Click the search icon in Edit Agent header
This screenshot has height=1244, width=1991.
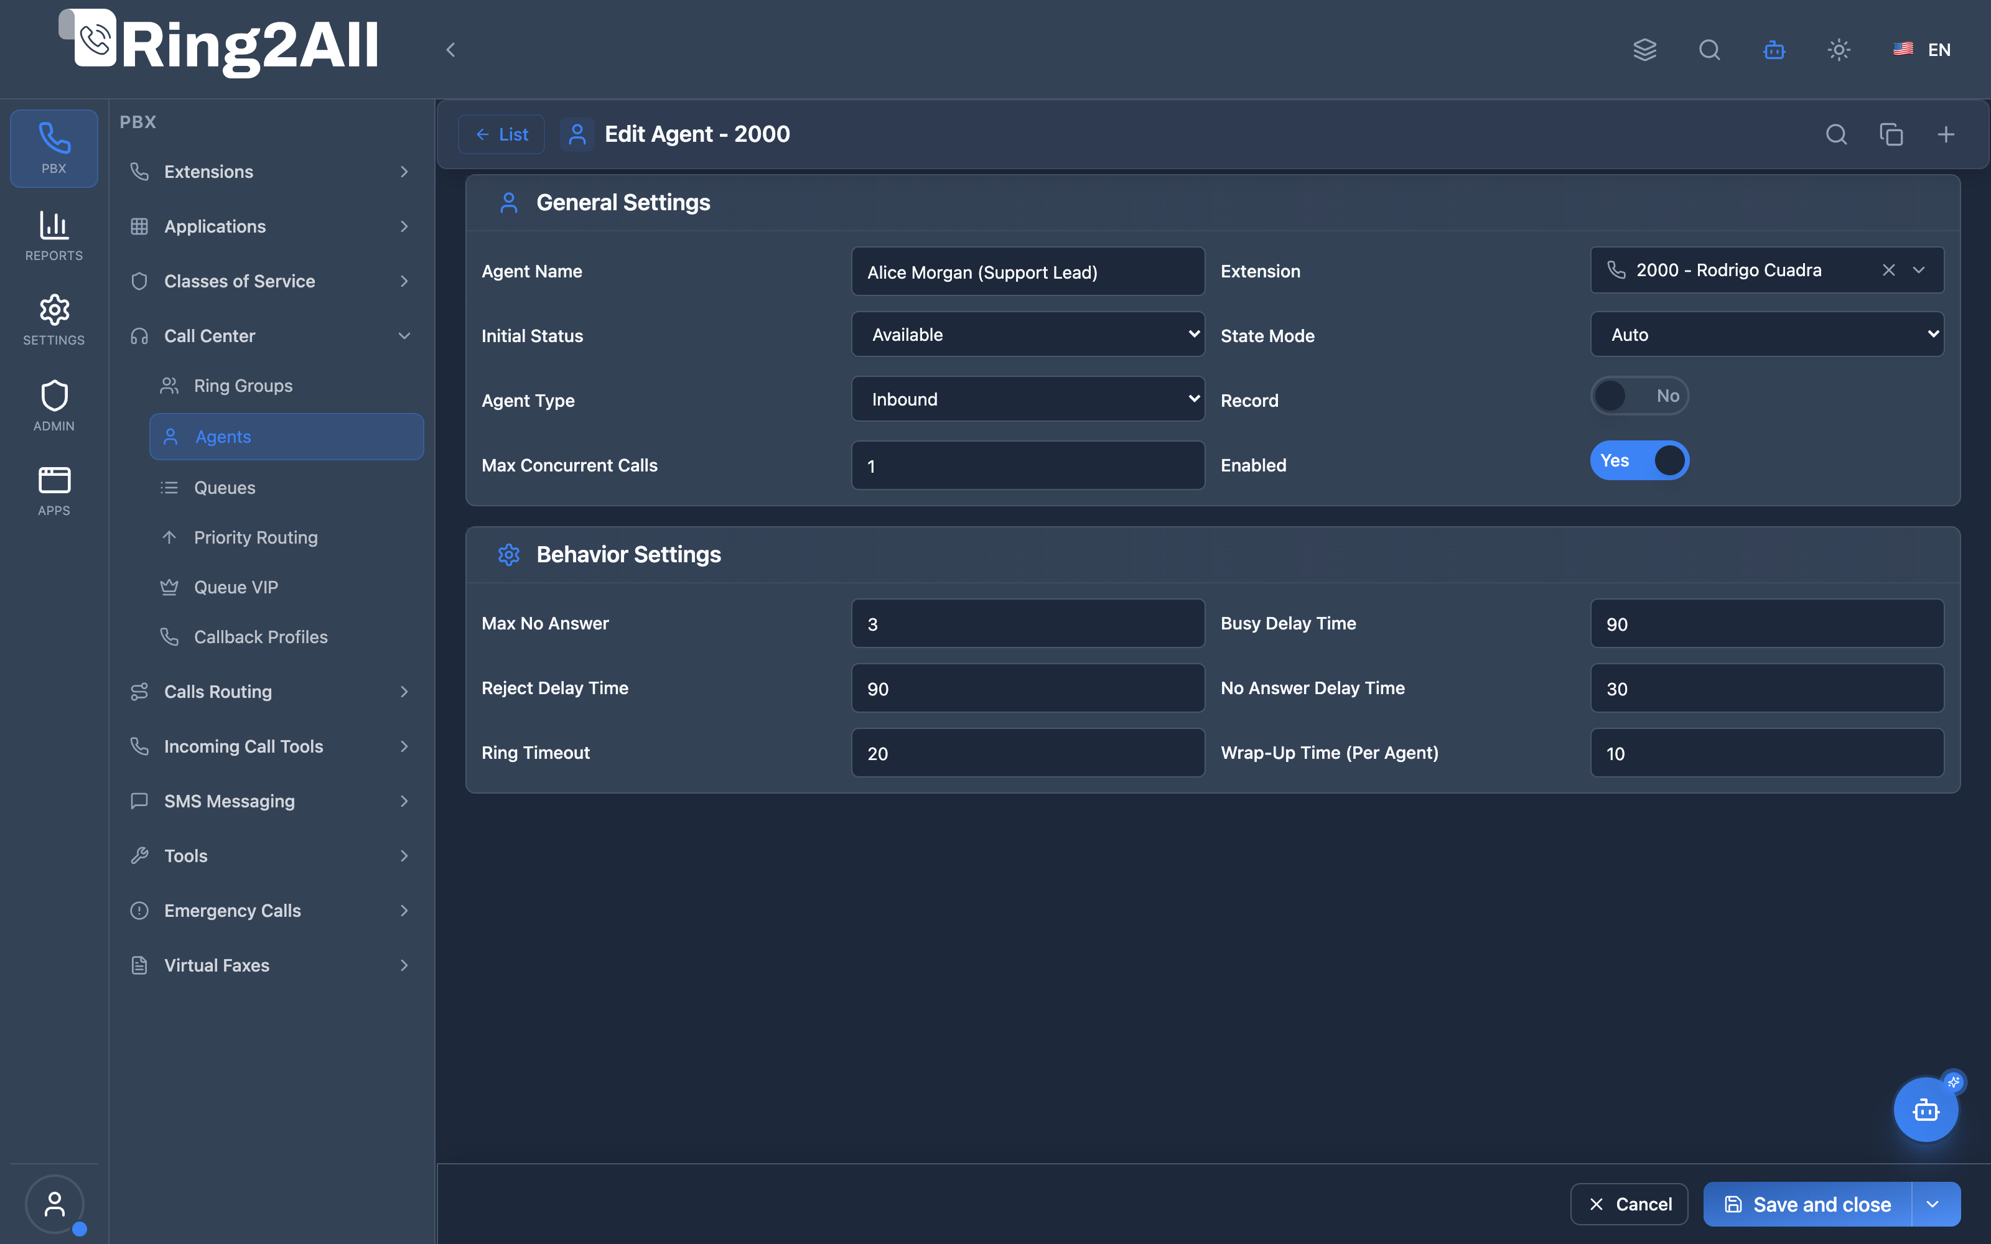tap(1836, 134)
